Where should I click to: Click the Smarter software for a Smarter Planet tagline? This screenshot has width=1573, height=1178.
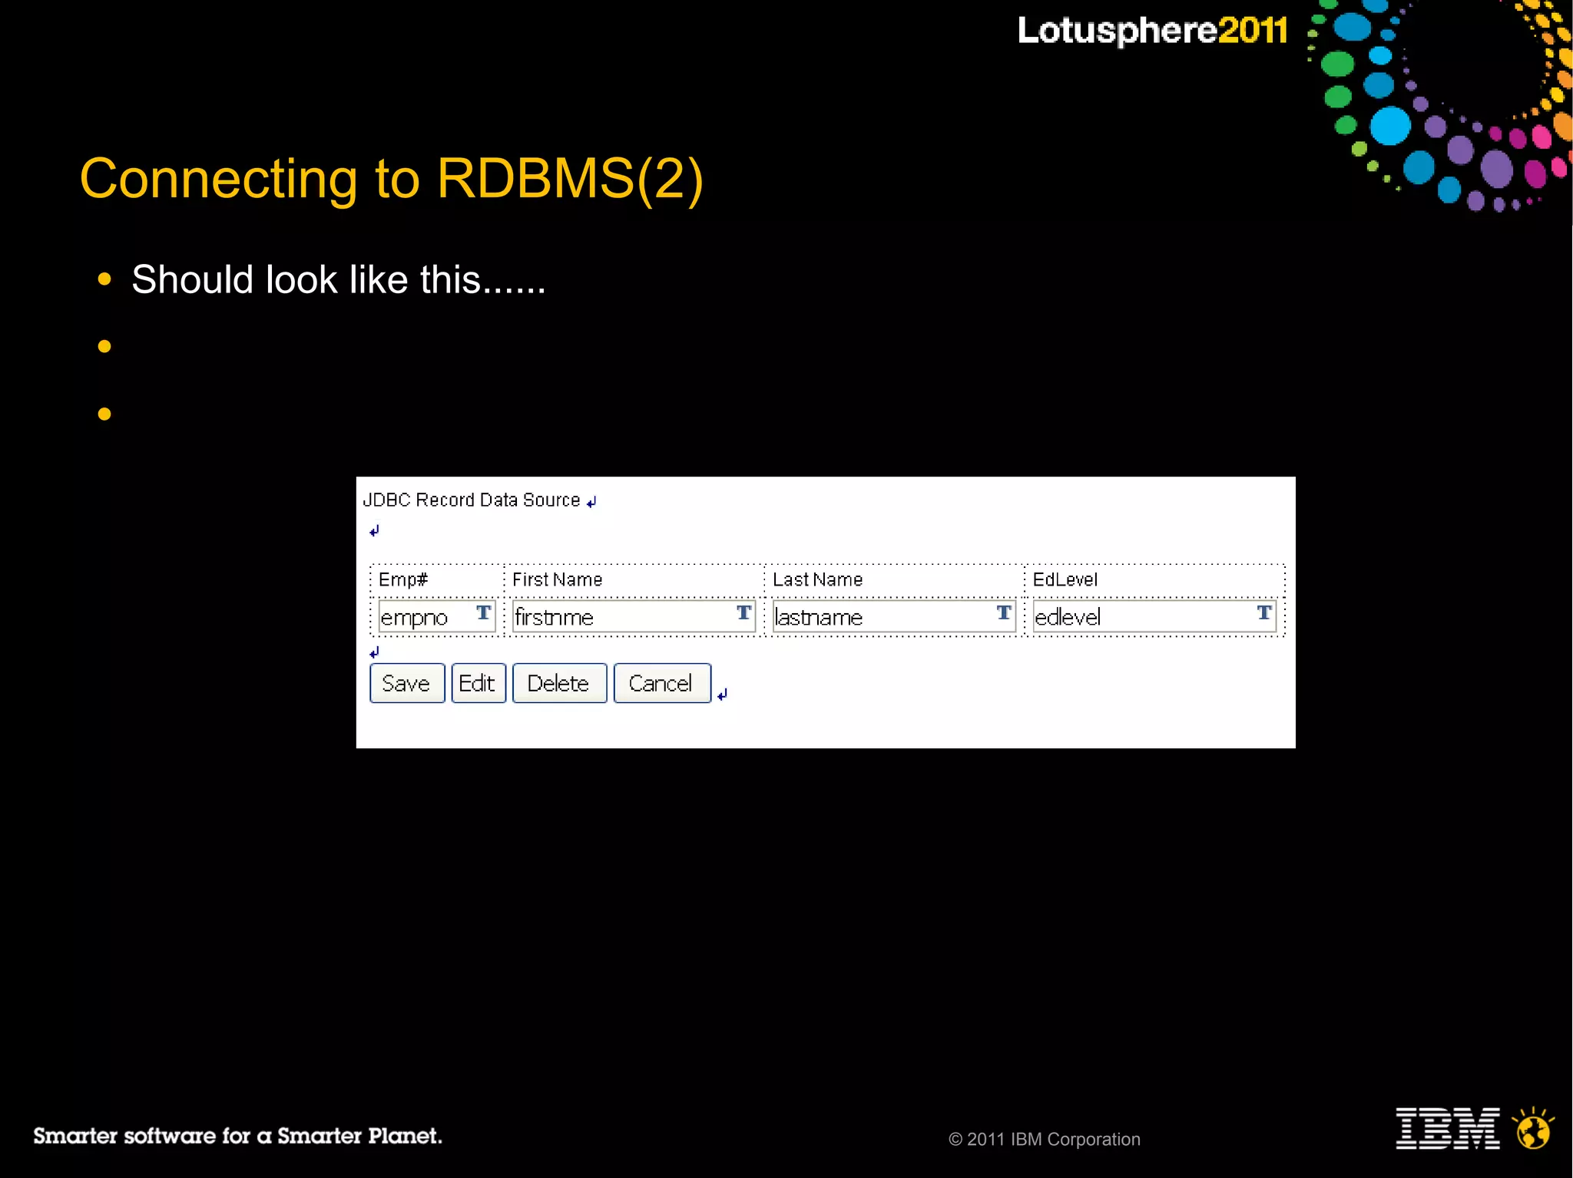pos(237,1136)
